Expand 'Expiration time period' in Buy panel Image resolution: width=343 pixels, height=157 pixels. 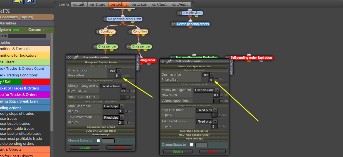101,127
